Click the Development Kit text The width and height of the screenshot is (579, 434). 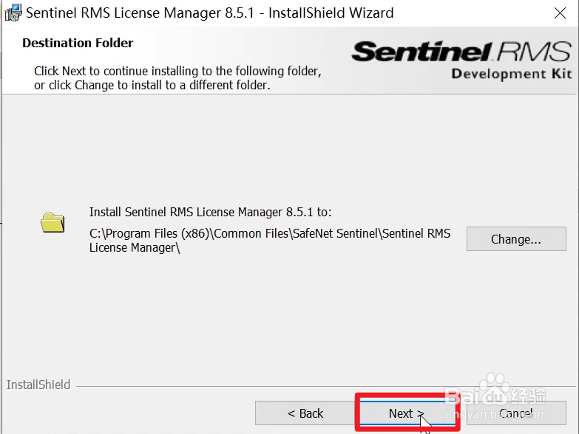tap(511, 74)
